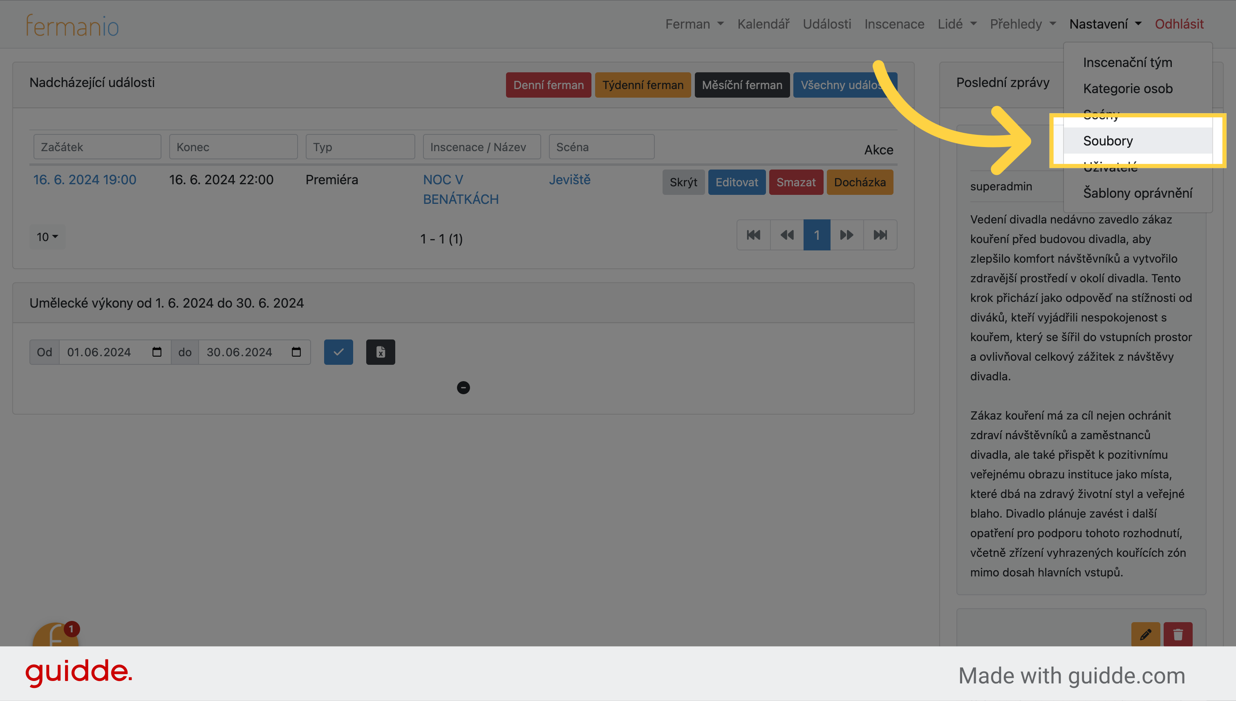Select Kategorie osob menu entry

(x=1138, y=89)
